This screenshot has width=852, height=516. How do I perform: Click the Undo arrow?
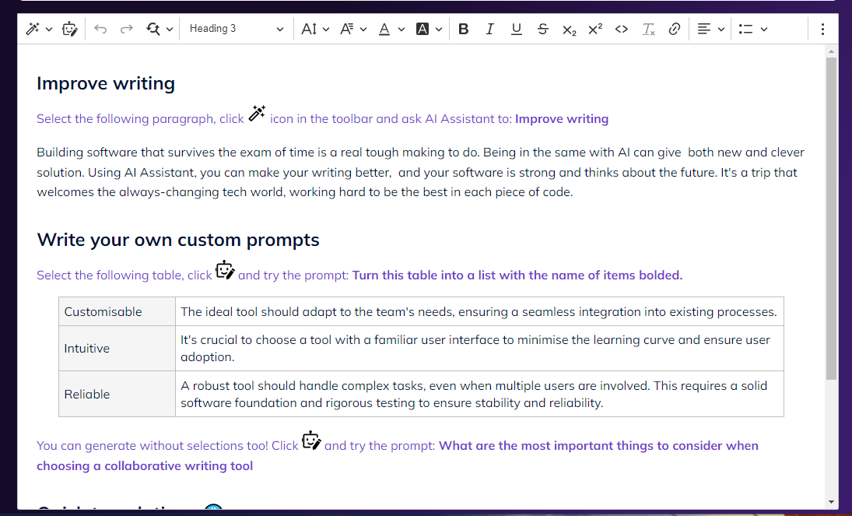pos(100,29)
